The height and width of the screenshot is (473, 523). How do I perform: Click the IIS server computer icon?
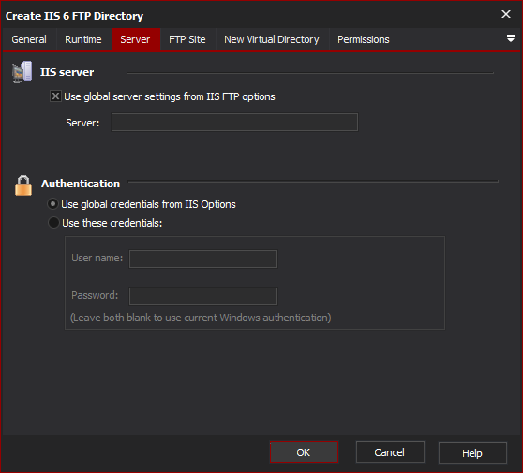(22, 72)
